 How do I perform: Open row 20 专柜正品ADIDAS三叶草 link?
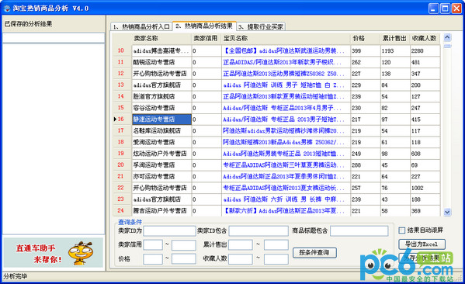click(283, 165)
